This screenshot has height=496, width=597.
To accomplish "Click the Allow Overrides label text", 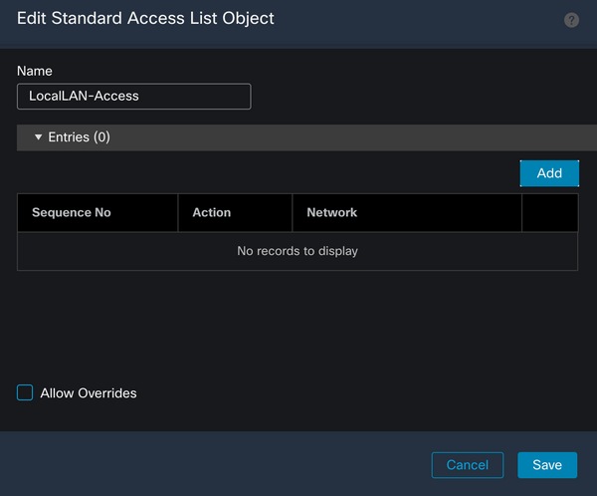I will pyautogui.click(x=89, y=393).
